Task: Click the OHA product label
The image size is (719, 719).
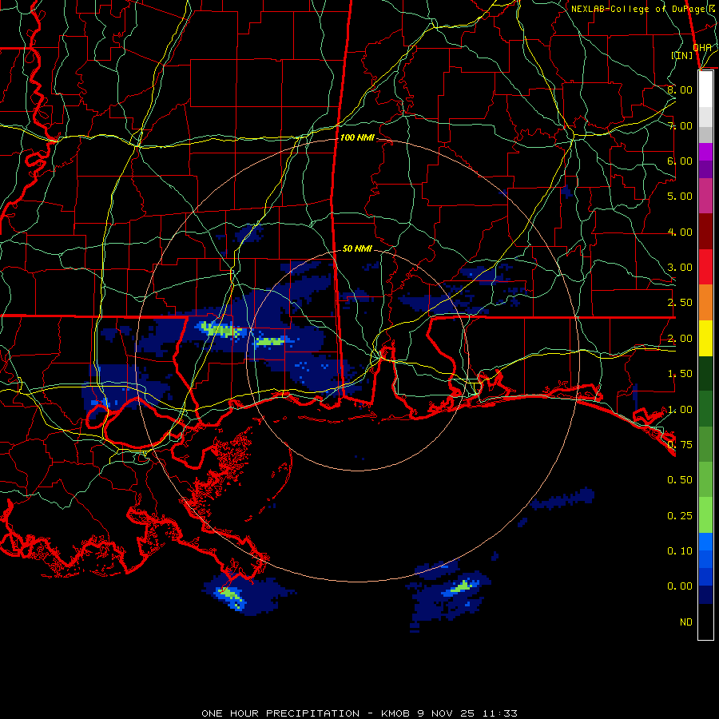Action: click(x=702, y=47)
